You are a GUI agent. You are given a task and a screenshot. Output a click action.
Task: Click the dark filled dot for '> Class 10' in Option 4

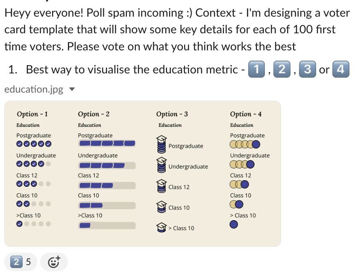pyautogui.click(x=233, y=224)
